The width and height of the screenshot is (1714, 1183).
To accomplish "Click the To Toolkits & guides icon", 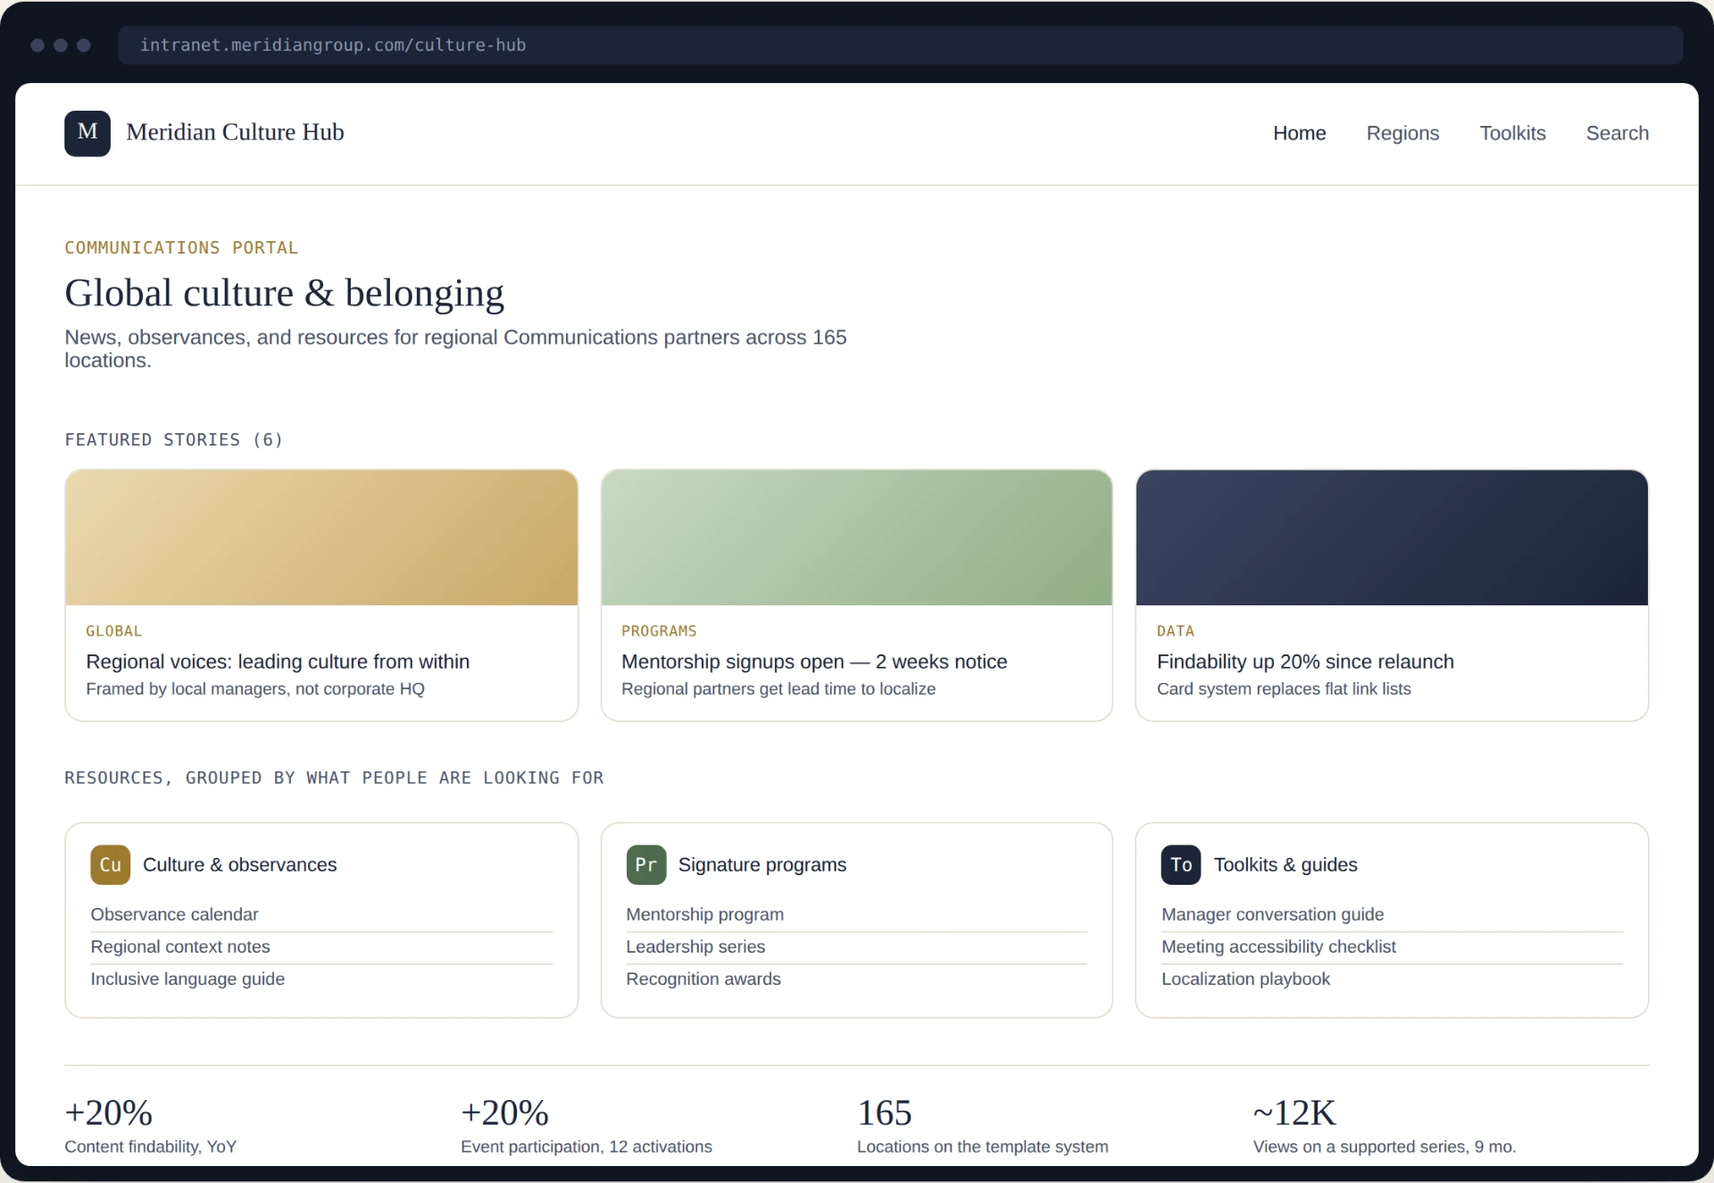I will click(x=1181, y=864).
